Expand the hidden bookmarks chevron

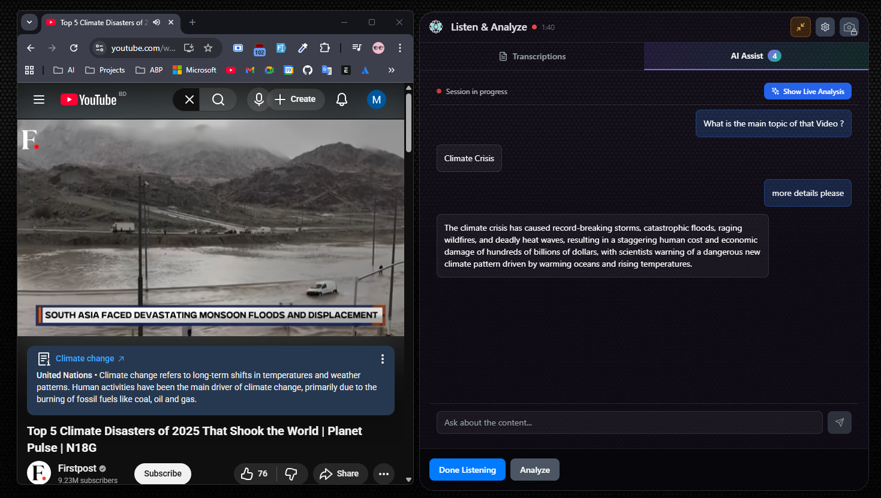[391, 70]
